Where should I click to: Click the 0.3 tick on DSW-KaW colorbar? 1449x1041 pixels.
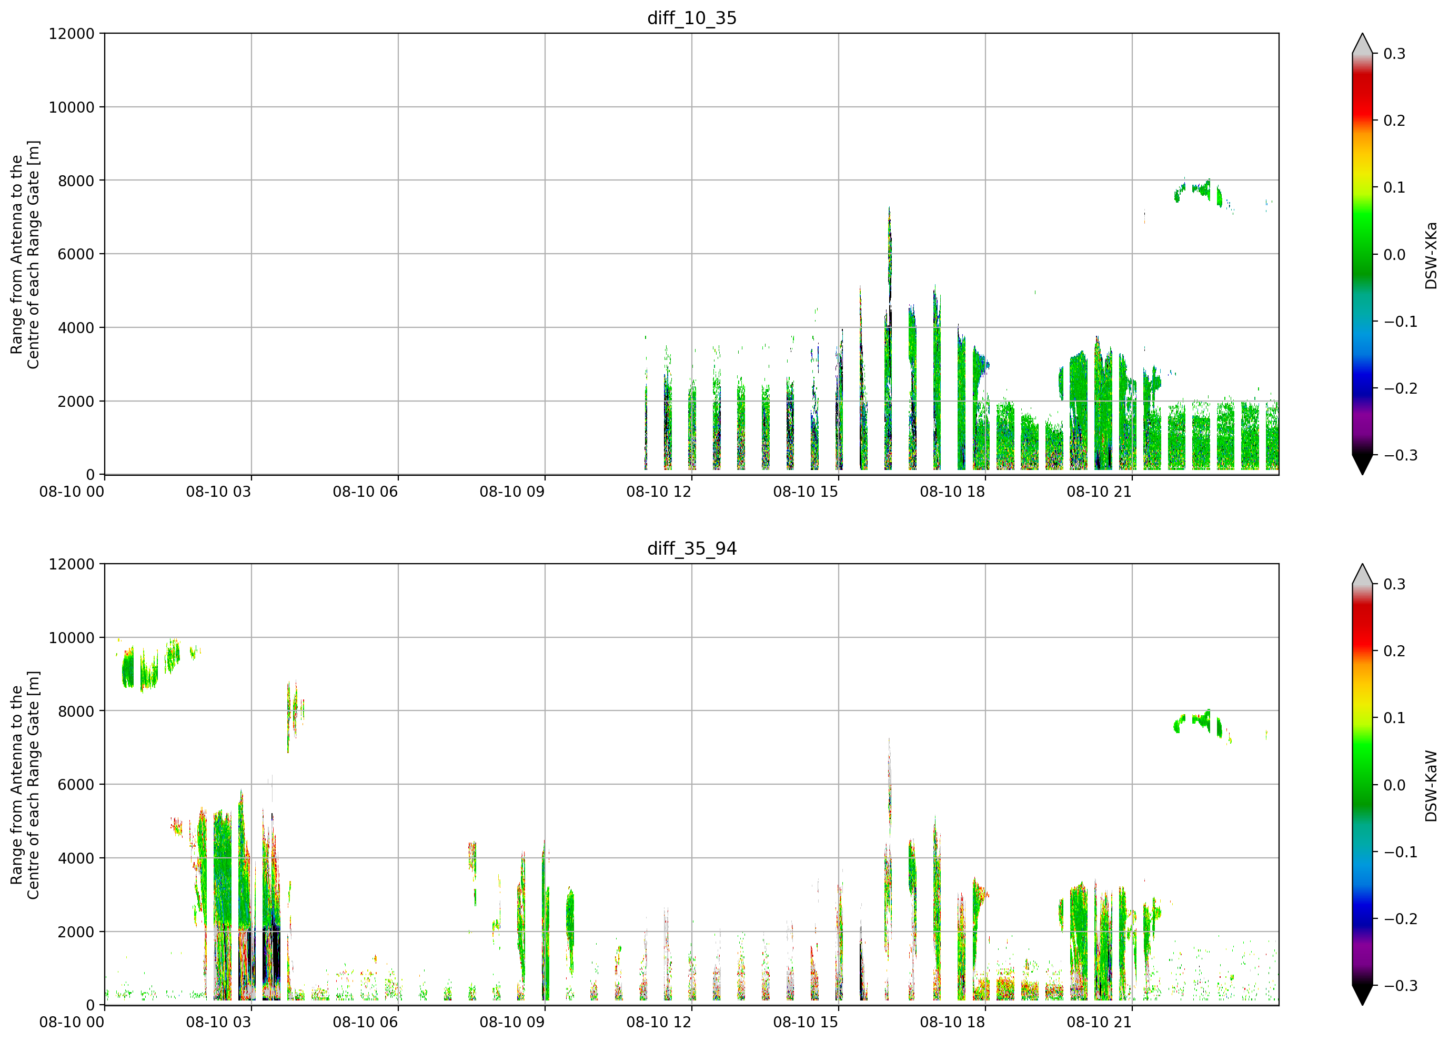1394,584
